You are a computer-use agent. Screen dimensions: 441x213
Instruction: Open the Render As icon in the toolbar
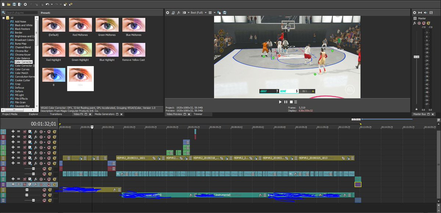coord(19,4)
